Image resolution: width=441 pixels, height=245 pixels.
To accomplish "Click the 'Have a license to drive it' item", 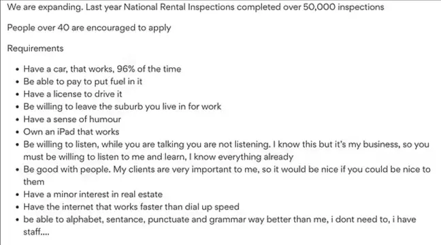I will point(73,94).
